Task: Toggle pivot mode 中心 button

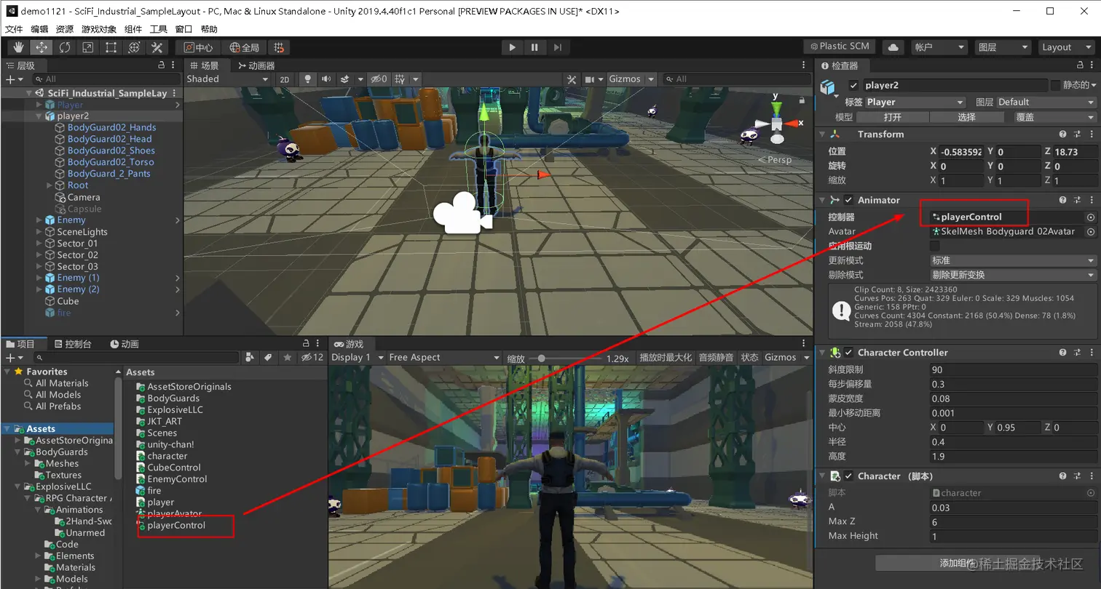Action: 197,47
